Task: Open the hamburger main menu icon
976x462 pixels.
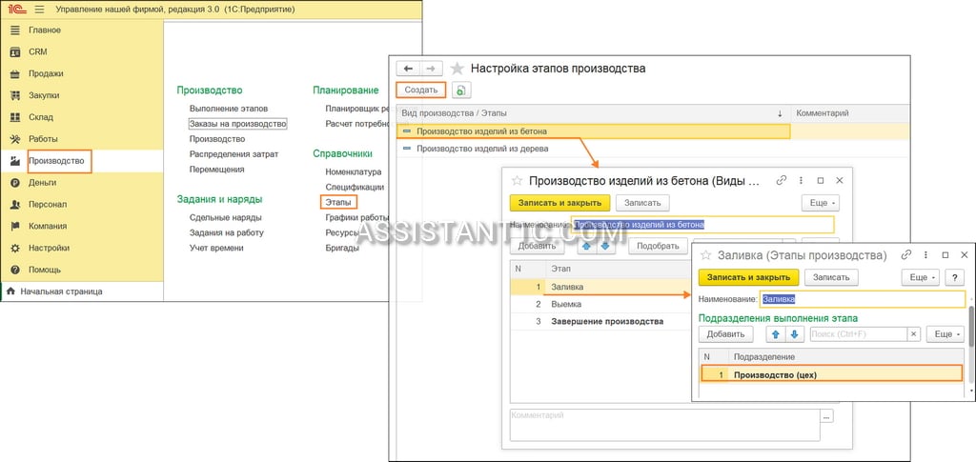Action: click(x=39, y=10)
